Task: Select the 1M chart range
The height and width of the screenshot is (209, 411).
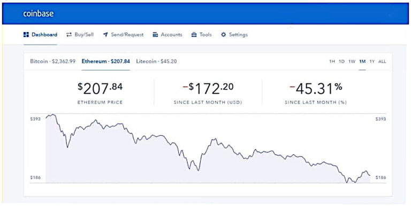Action: (362, 61)
